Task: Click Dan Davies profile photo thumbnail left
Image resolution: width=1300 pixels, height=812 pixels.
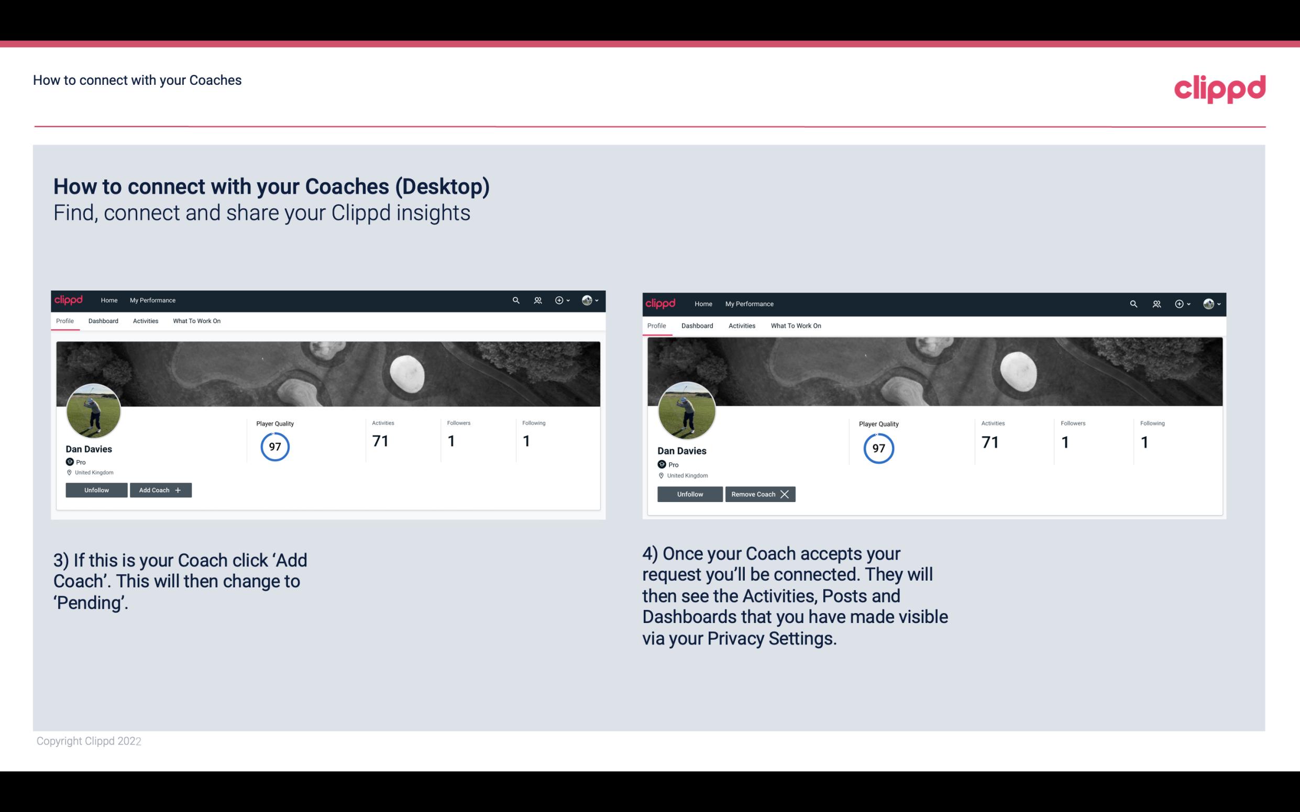Action: pos(94,410)
